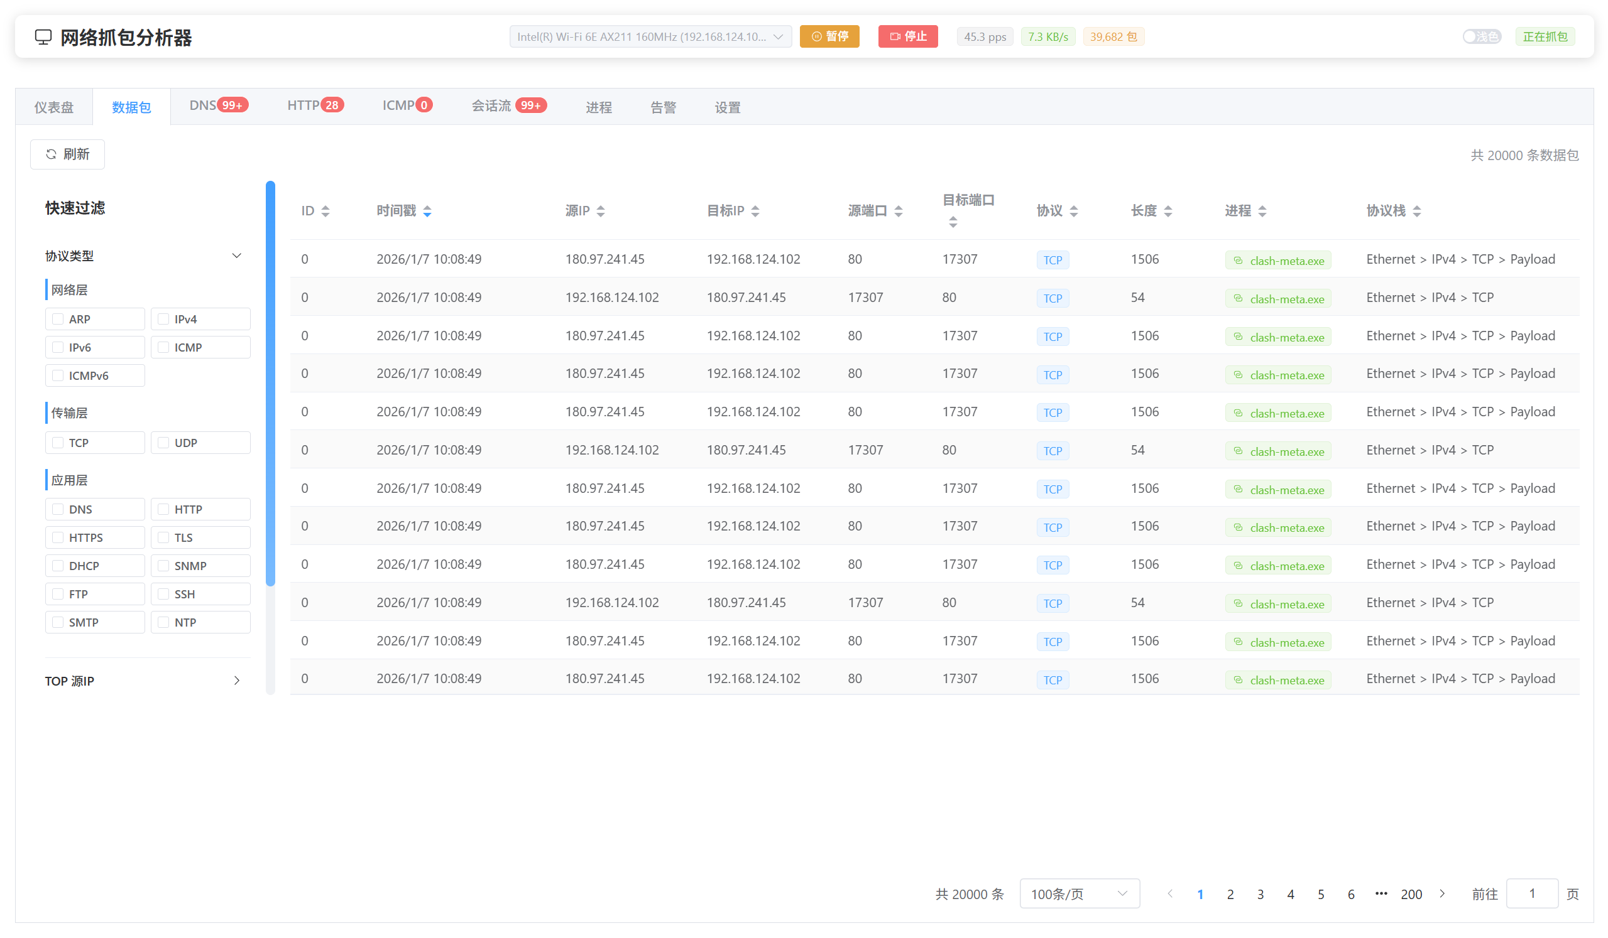The height and width of the screenshot is (938, 1608).
Task: Click the blue filter panel scrollbar
Action: click(x=271, y=382)
